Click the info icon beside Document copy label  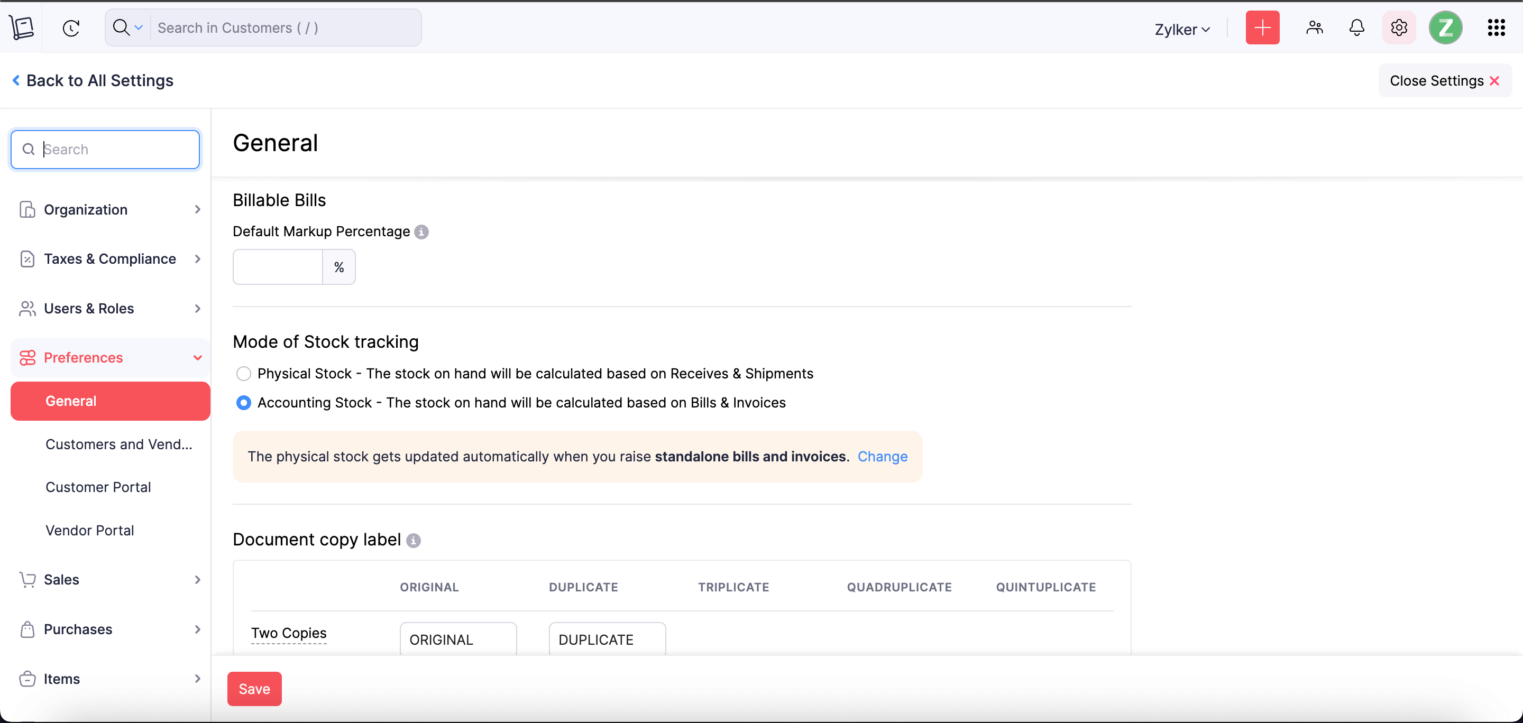pos(412,541)
